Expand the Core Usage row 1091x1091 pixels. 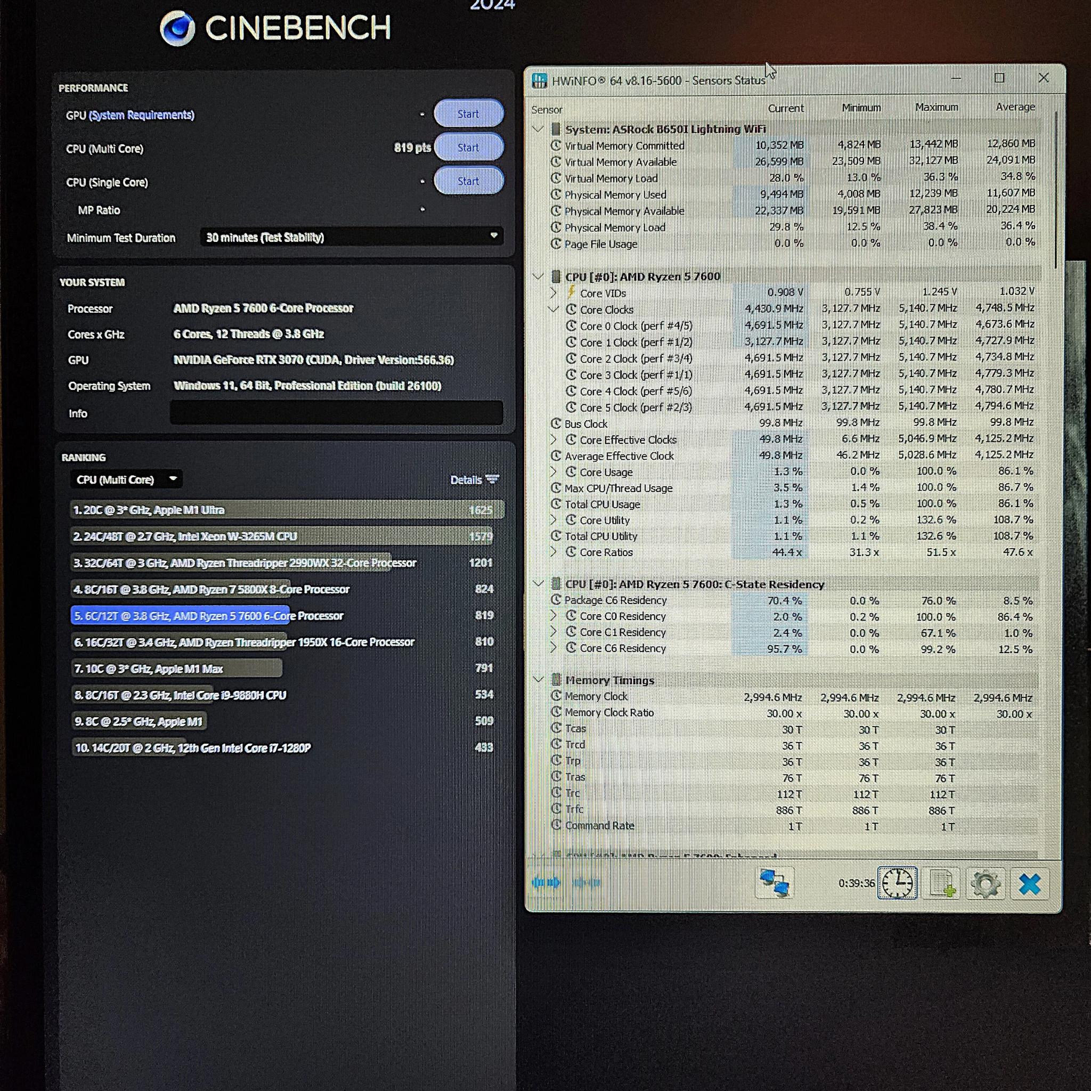553,471
